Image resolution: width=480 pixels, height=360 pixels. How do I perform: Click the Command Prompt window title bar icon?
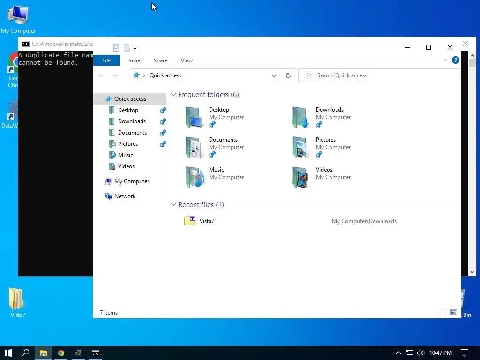(26, 44)
